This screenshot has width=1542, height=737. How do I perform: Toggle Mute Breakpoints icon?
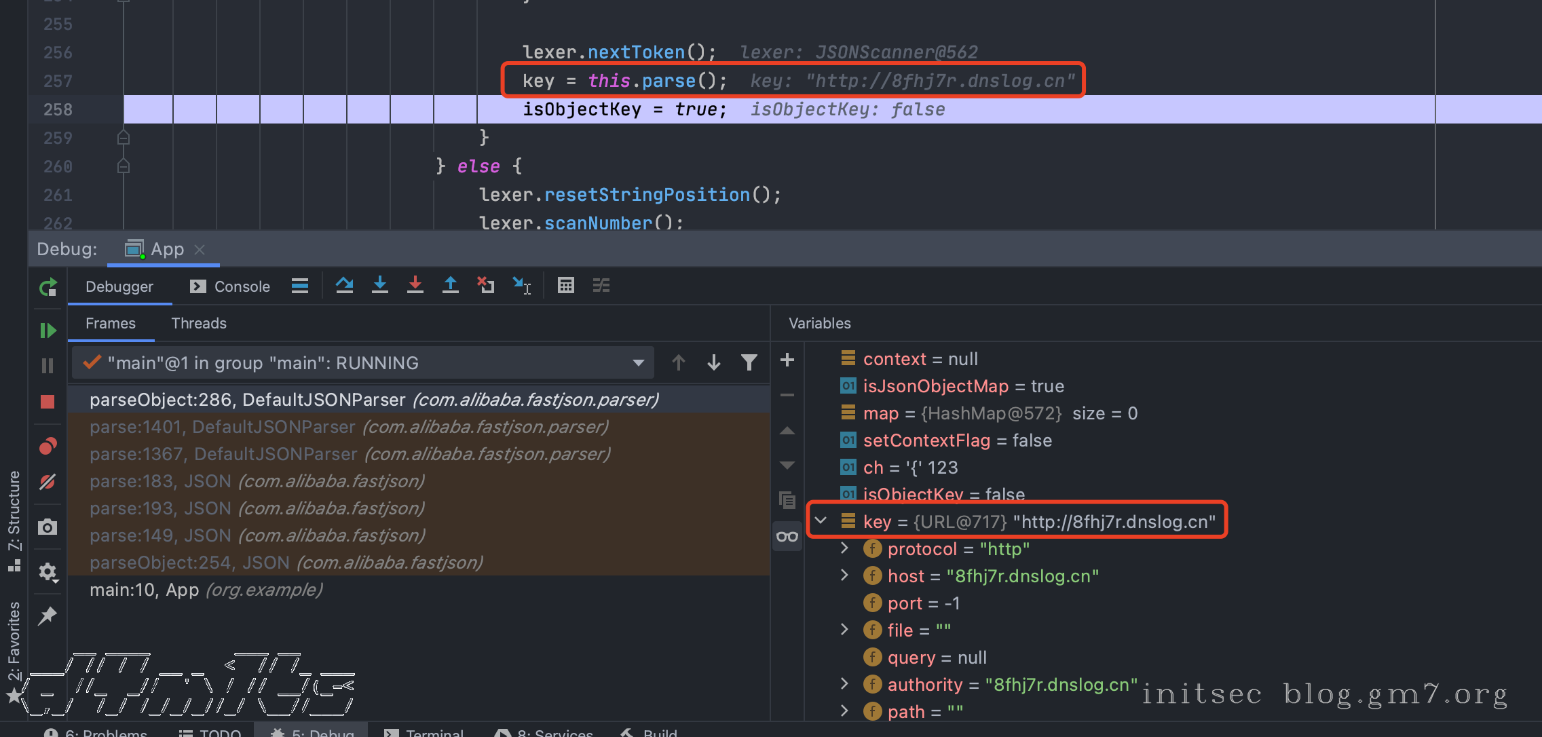(x=48, y=483)
